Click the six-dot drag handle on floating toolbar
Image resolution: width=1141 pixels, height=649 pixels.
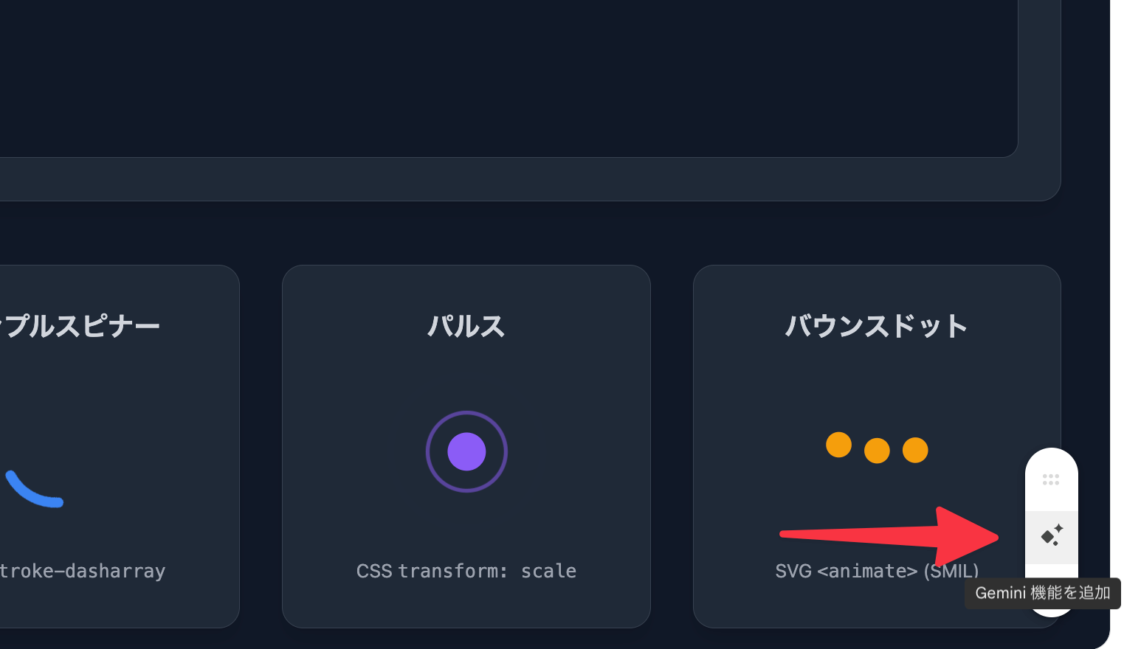coord(1051,480)
